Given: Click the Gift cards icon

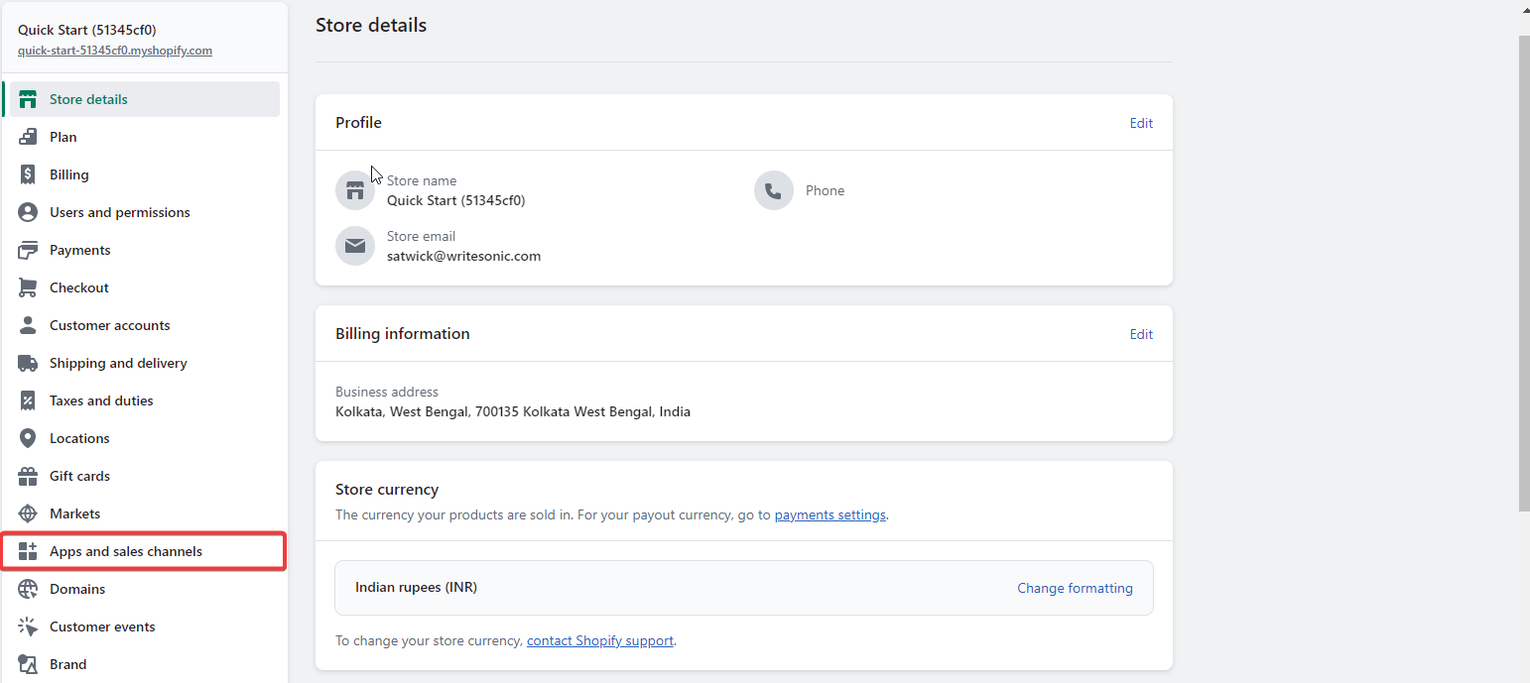Looking at the screenshot, I should (x=28, y=476).
